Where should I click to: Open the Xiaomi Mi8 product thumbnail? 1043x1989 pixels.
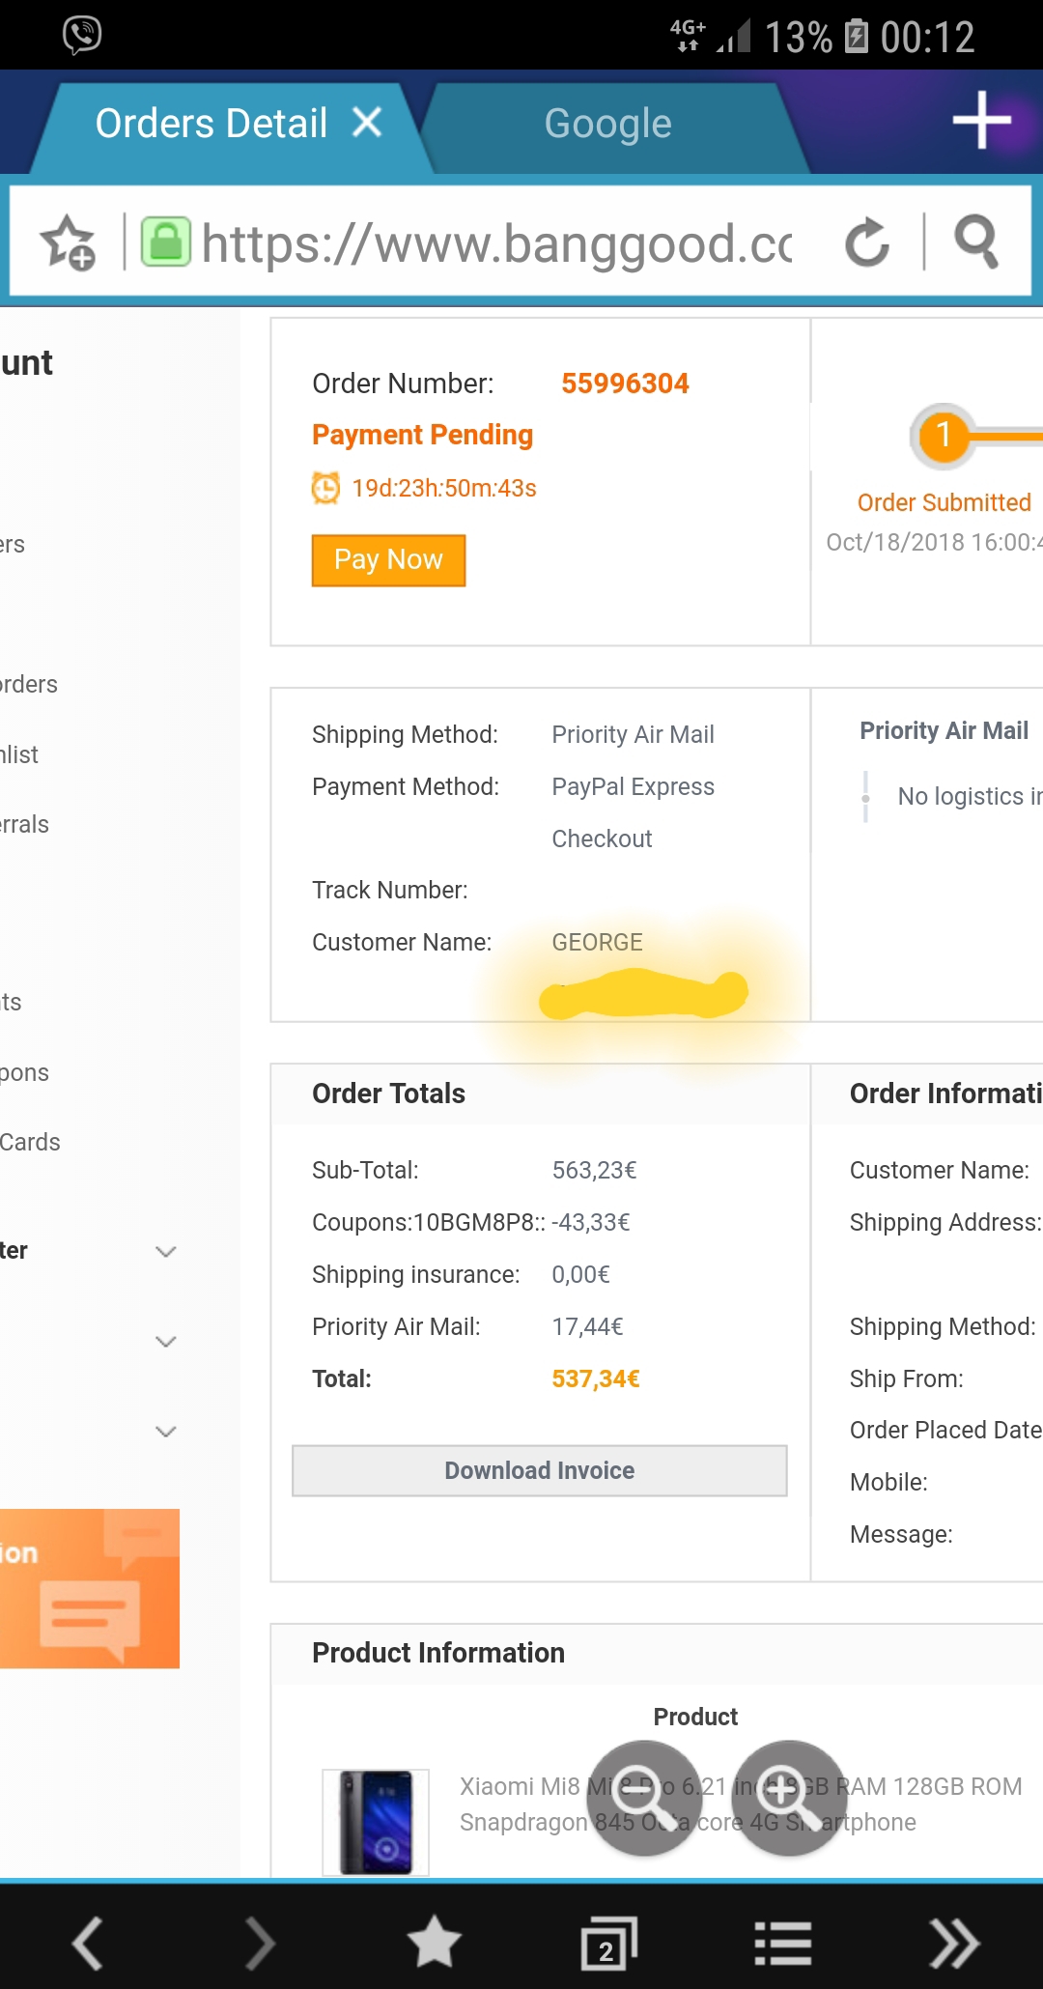tap(376, 1821)
